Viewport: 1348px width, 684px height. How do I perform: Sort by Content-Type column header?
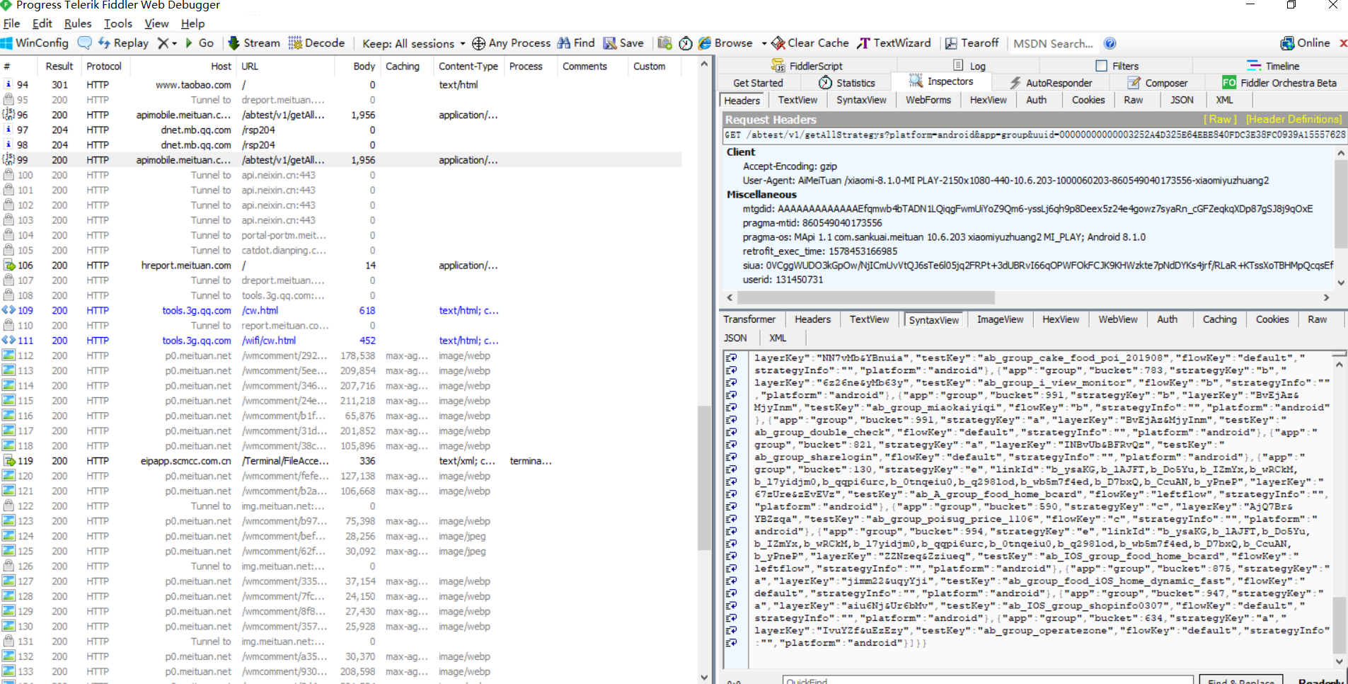[468, 66]
